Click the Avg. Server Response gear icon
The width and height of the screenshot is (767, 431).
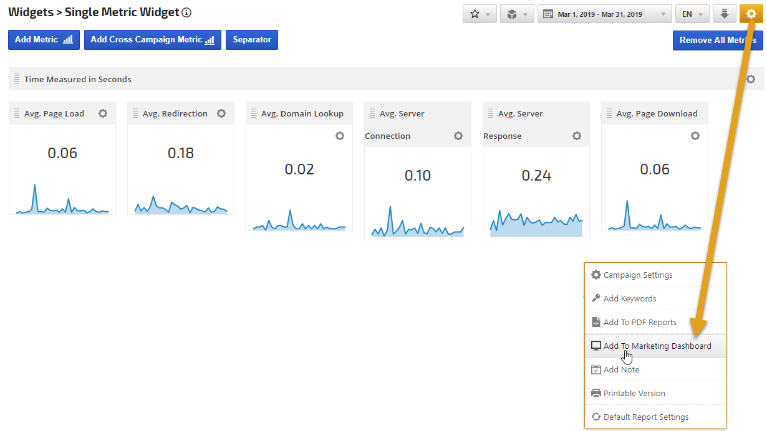pos(577,136)
